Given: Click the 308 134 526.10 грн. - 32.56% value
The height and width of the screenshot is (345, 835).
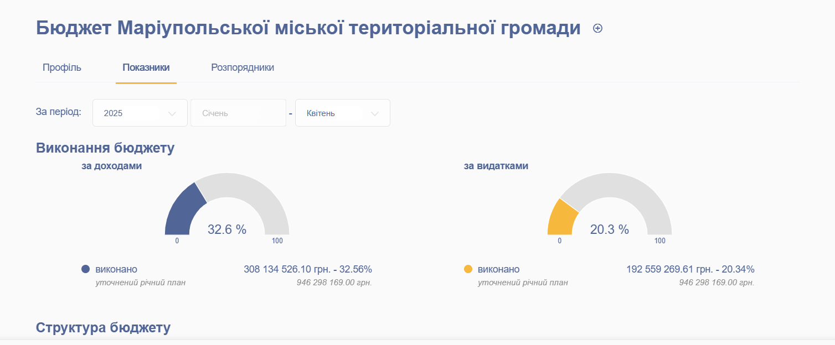Looking at the screenshot, I should coord(308,269).
